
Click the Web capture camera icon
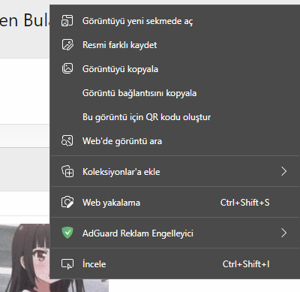click(x=67, y=202)
